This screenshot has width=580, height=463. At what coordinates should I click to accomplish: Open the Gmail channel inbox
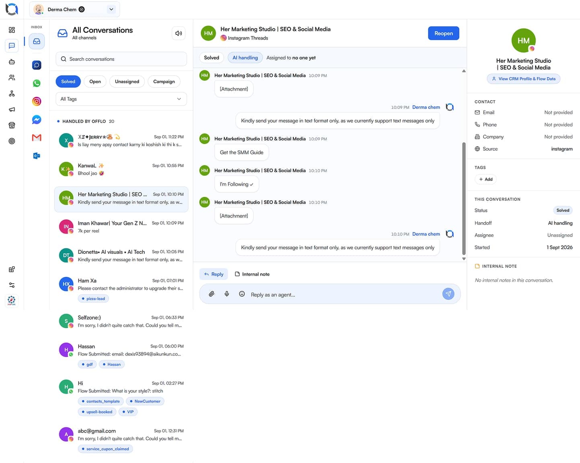pos(37,138)
